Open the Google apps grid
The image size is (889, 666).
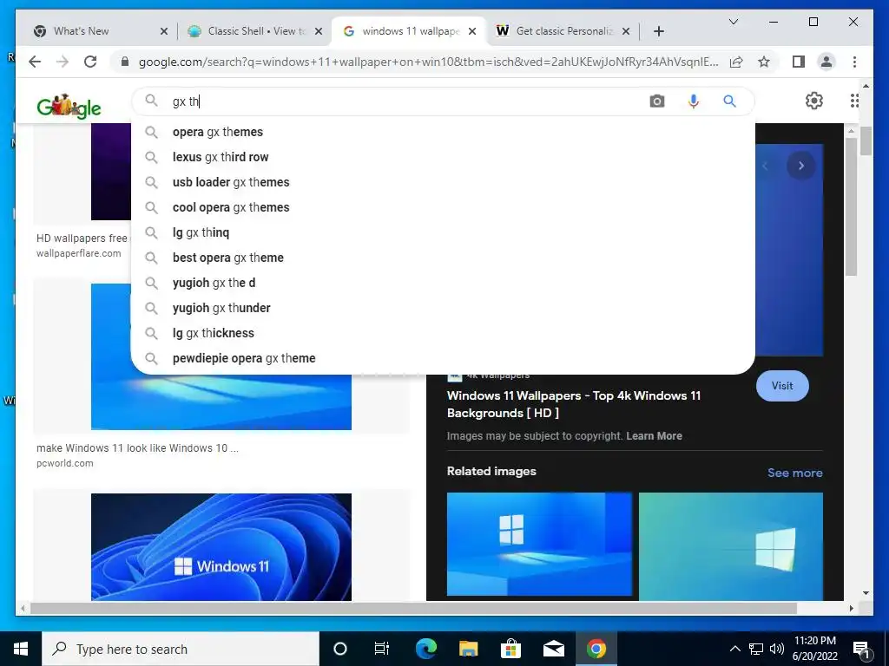(854, 101)
